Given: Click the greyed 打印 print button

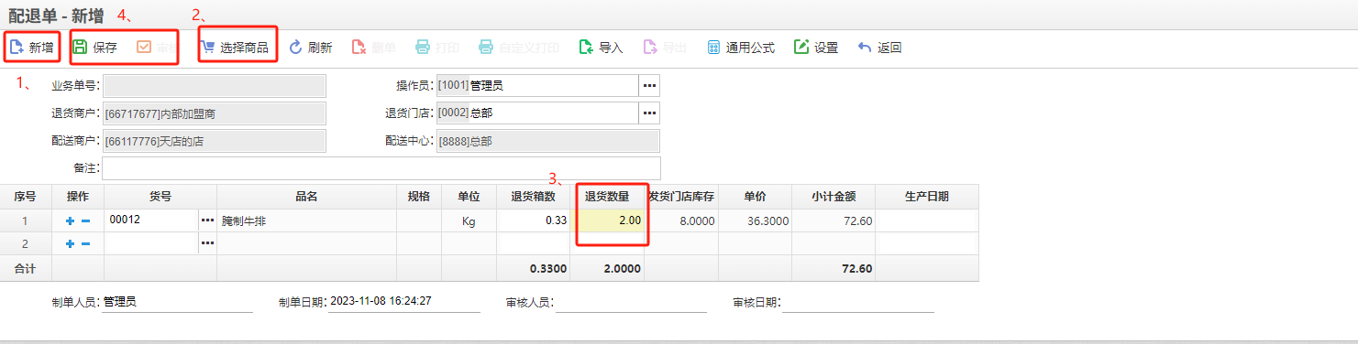Looking at the screenshot, I should [437, 48].
